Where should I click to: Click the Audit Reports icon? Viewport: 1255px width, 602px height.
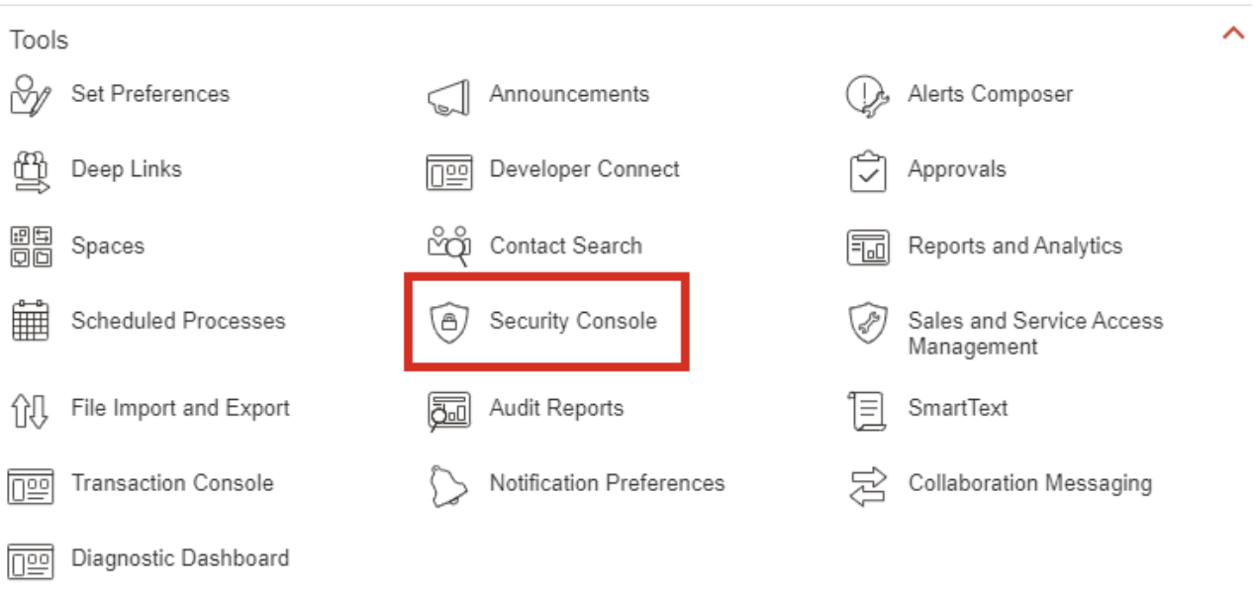[448, 410]
